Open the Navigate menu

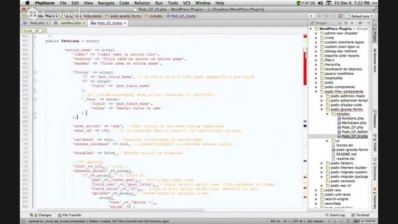point(106,3)
